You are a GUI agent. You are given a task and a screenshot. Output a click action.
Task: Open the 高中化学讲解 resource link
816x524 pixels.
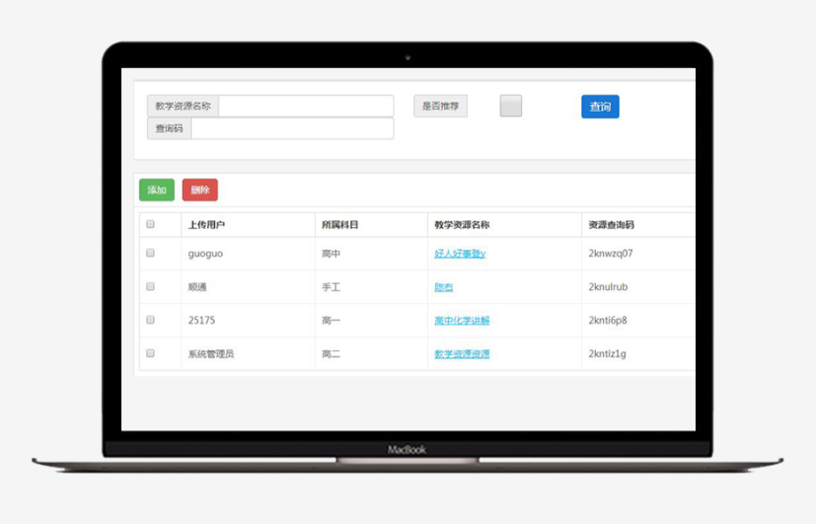pos(462,321)
